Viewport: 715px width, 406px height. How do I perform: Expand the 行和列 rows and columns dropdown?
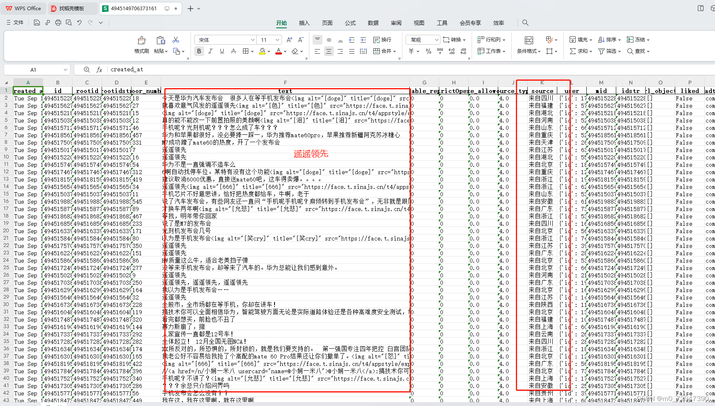coord(504,40)
